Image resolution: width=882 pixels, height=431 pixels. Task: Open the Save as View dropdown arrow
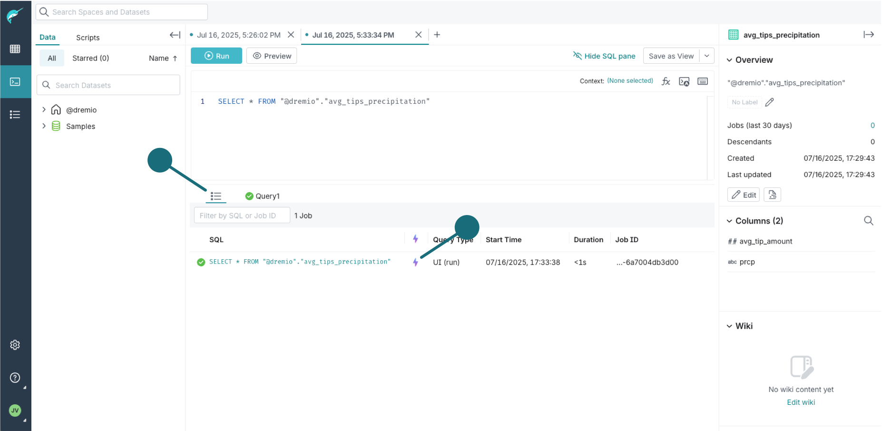pyautogui.click(x=707, y=56)
